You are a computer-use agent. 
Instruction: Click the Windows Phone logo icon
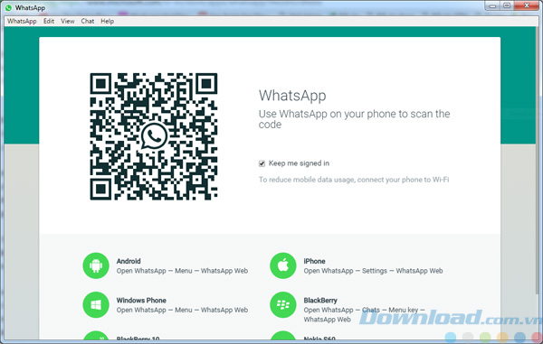pos(96,304)
